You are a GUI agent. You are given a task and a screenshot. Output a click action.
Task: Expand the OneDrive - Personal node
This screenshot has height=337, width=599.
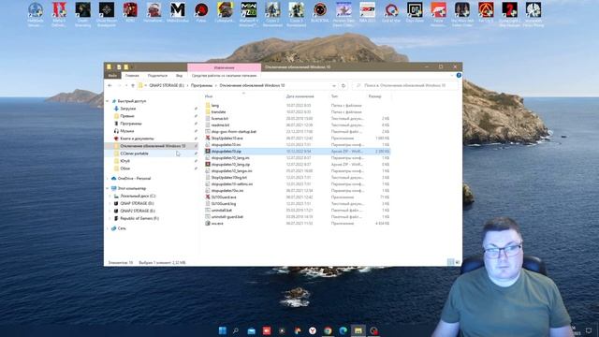108,179
